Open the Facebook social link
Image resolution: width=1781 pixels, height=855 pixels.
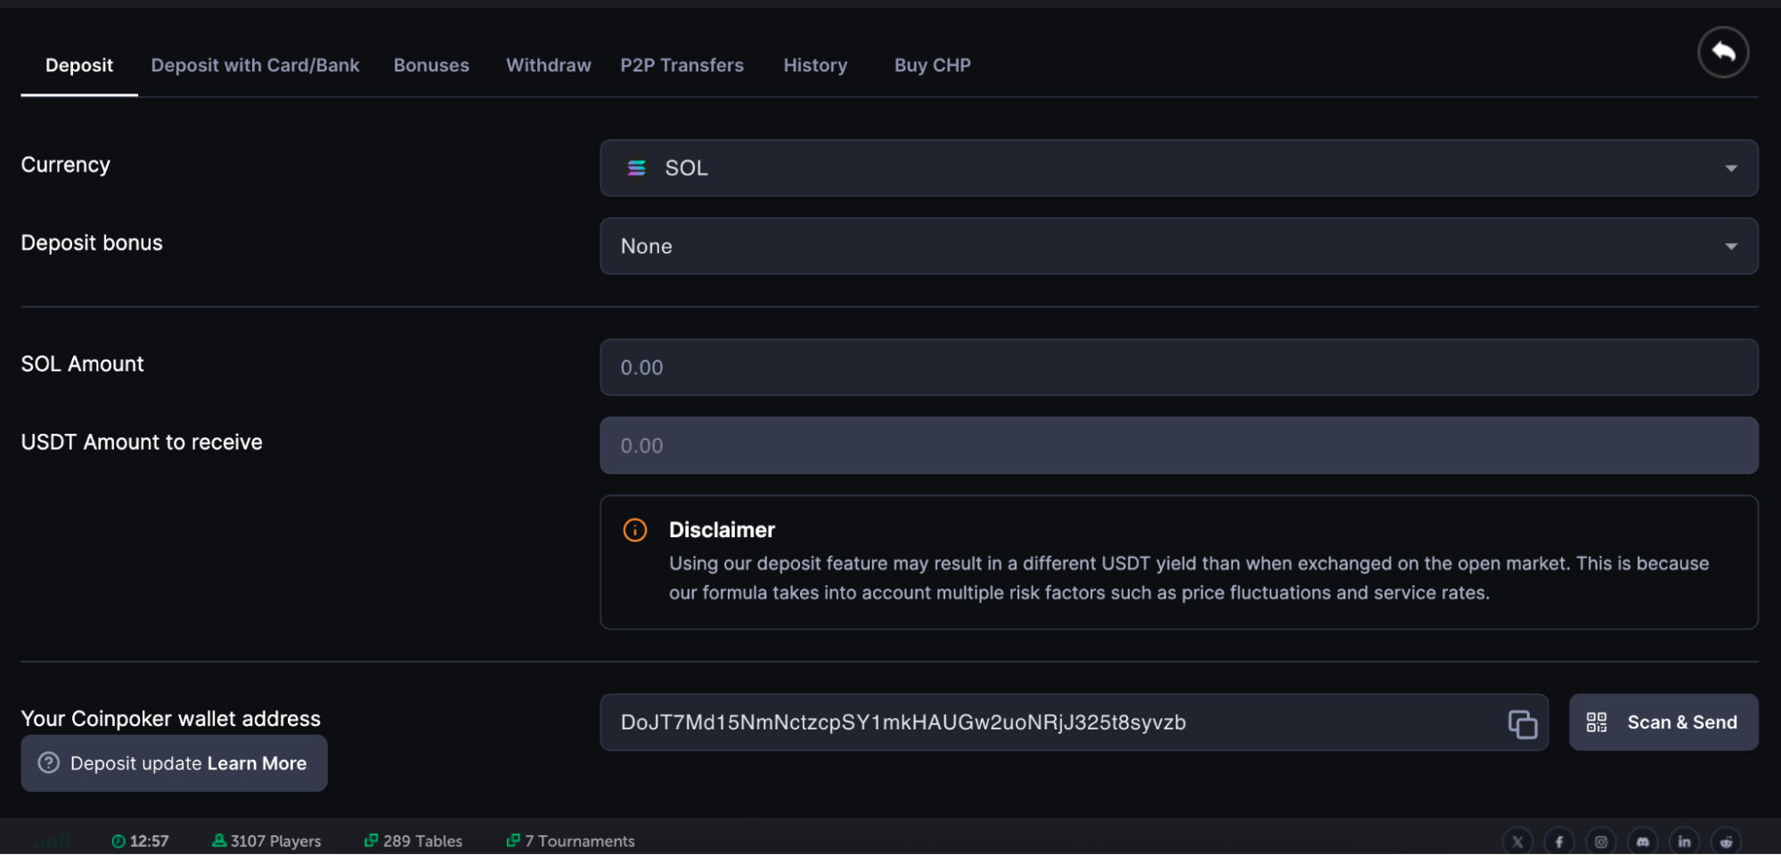1559,842
